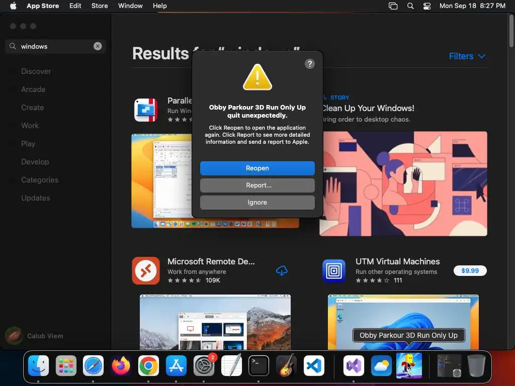Click the UTM Virtual Machines app icon
515x386 pixels.
pos(334,270)
